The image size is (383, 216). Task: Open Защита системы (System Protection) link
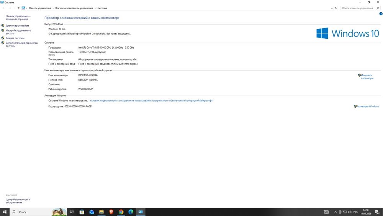pyautogui.click(x=15, y=38)
